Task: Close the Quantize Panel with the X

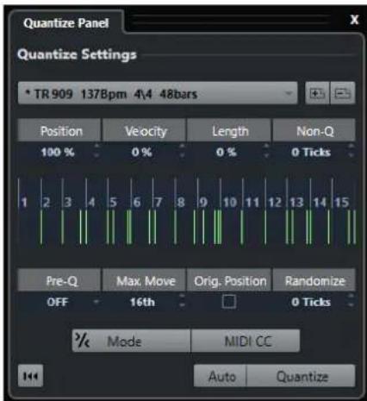Action: pos(354,20)
